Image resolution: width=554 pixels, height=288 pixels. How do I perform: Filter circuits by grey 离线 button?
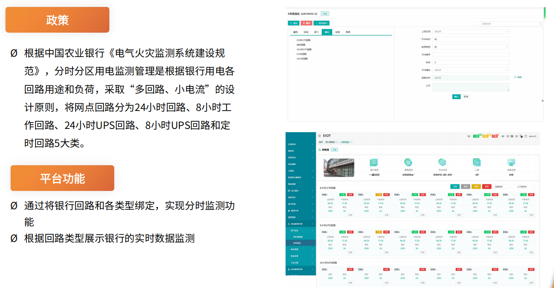click(x=465, y=186)
